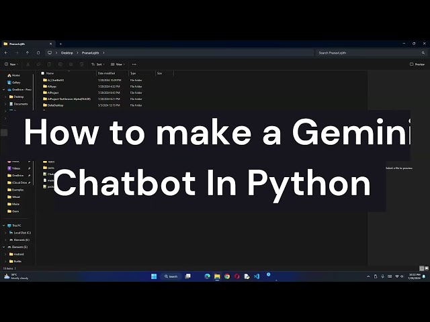The height and width of the screenshot is (322, 430).
Task: Show hidden system tray icons
Action: tap(368, 276)
